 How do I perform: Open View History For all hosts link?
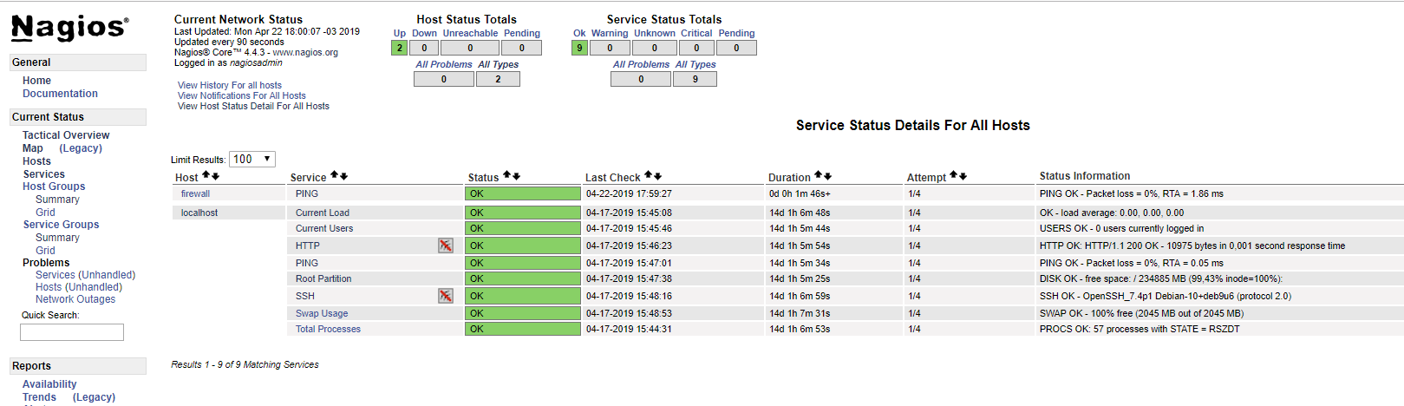coord(229,85)
